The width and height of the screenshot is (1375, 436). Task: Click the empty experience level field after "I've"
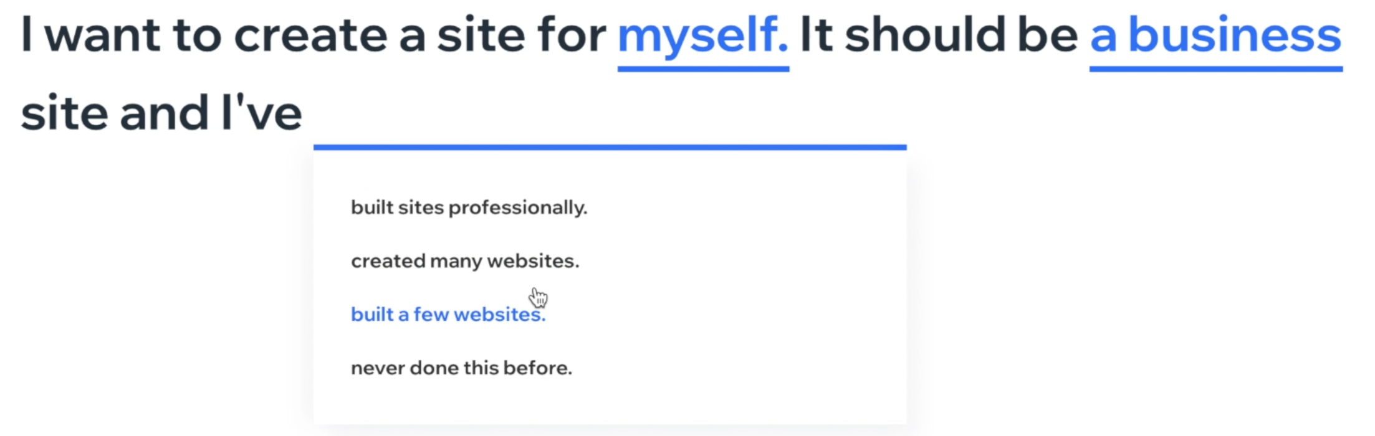[610, 115]
